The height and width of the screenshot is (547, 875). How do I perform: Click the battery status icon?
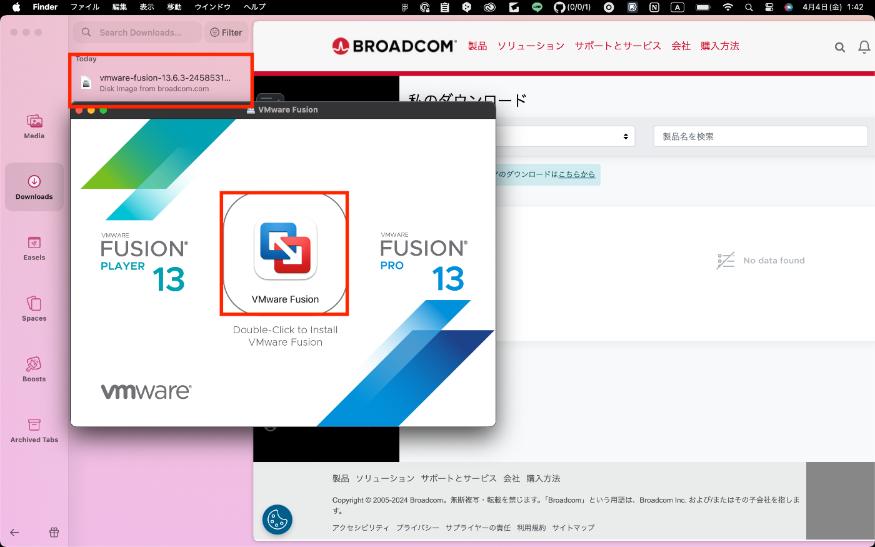[x=704, y=8]
